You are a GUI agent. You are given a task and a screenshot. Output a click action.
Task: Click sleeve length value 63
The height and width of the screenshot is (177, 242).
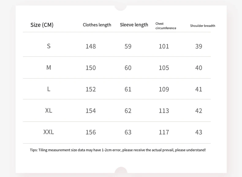tap(128, 132)
